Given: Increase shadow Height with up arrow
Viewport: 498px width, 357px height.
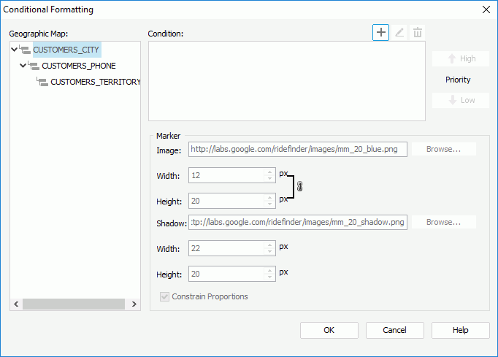Looking at the screenshot, I should pos(269,270).
